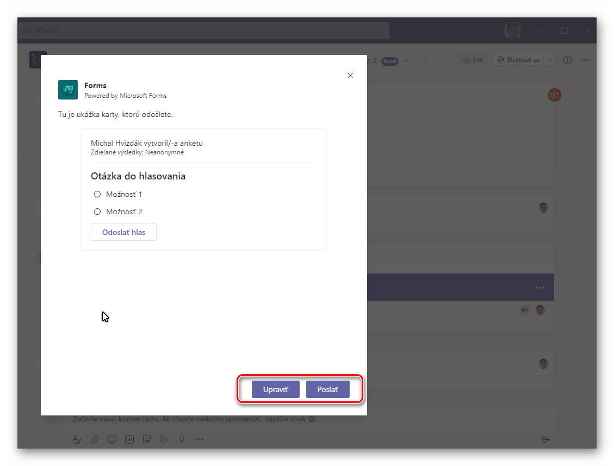The height and width of the screenshot is (466, 614).
Task: Click the GIF icon in composer
Action: (x=129, y=439)
